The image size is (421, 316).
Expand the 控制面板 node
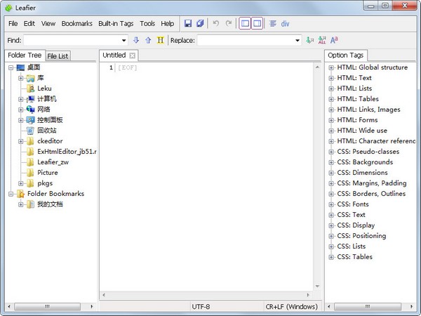[20, 120]
